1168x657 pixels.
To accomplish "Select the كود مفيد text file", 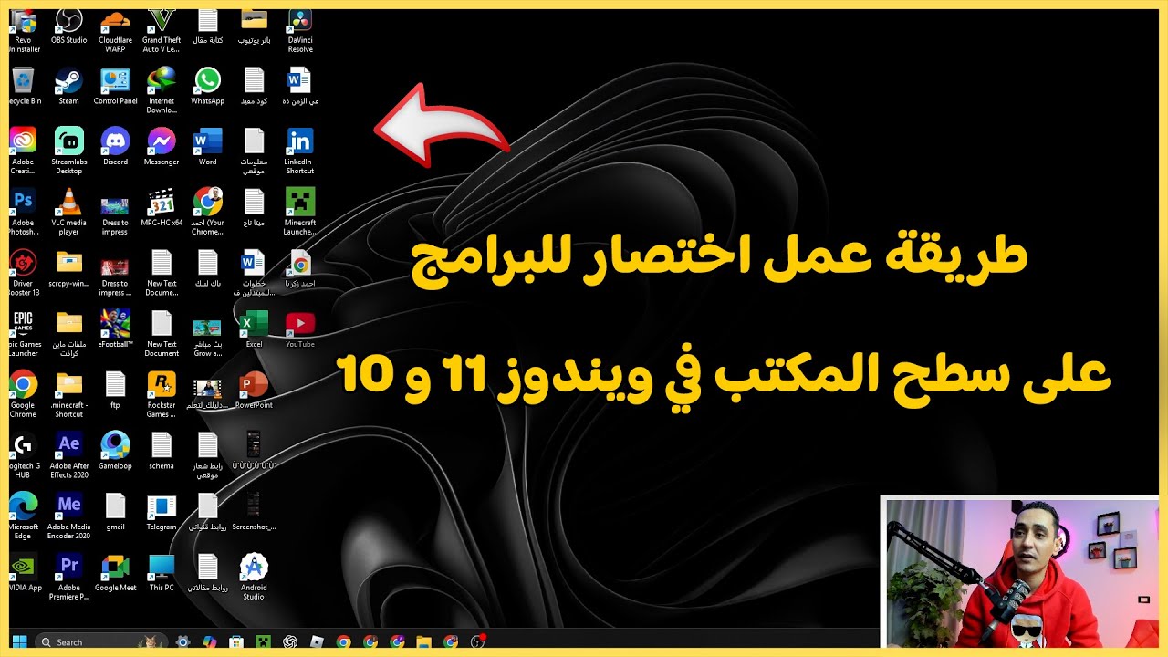I will [255, 88].
